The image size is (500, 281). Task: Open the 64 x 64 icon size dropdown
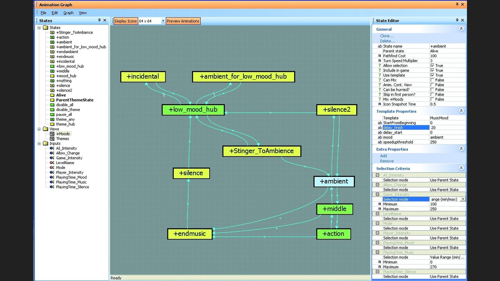point(163,21)
